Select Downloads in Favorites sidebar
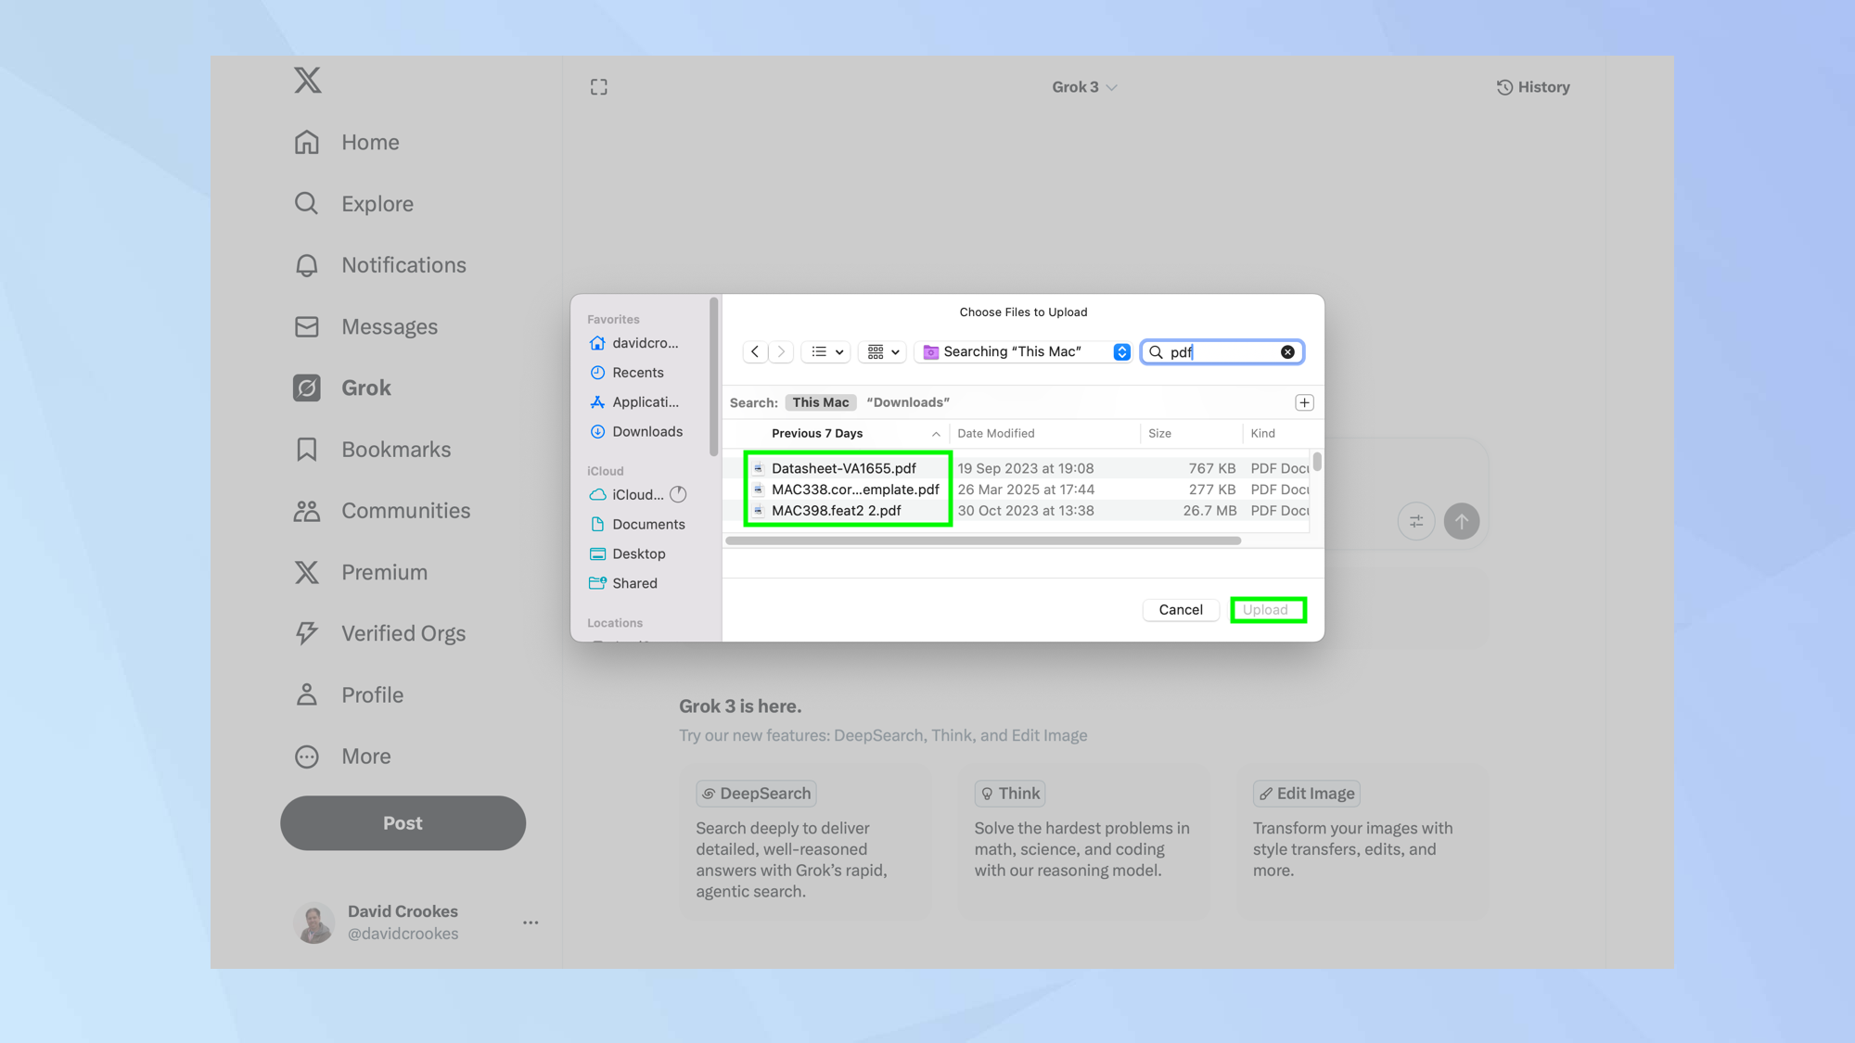The image size is (1855, 1043). [x=646, y=432]
